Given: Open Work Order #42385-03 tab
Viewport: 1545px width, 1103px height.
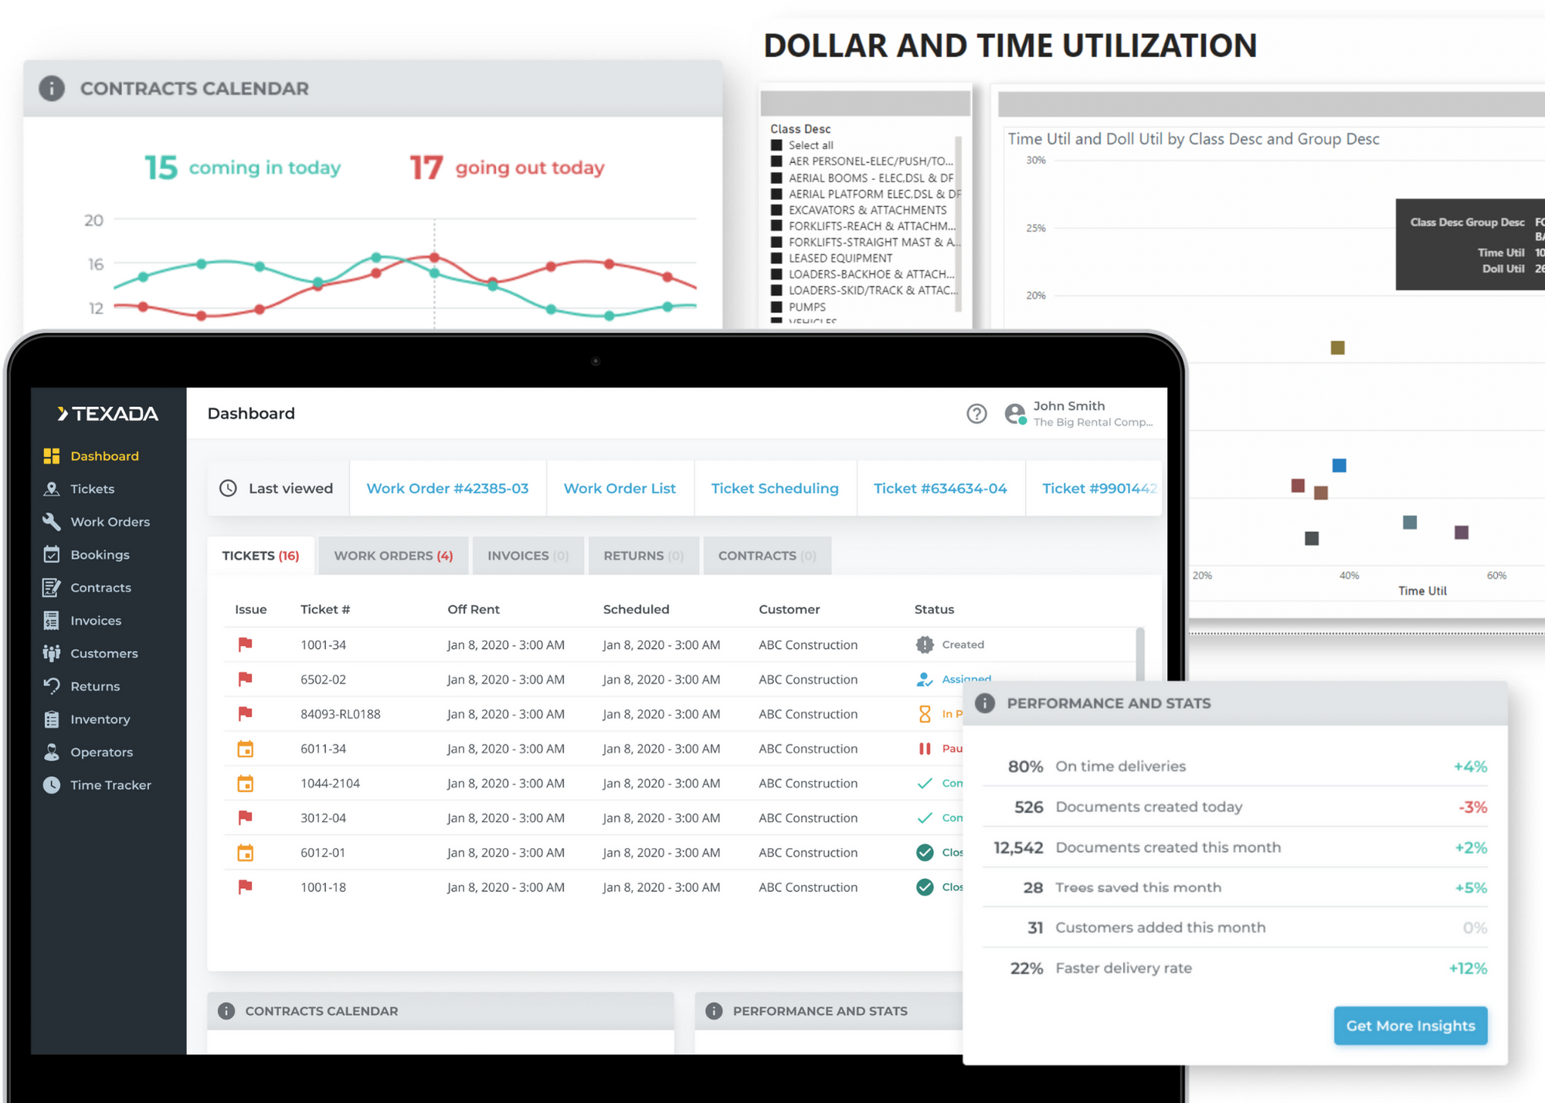Looking at the screenshot, I should click(447, 488).
